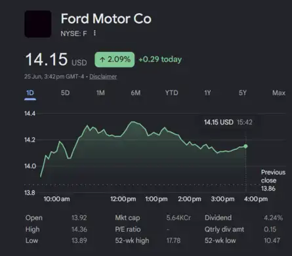This screenshot has height=256, width=292.
Task: Click the 52-wk high value 17.78
Action: point(173,240)
